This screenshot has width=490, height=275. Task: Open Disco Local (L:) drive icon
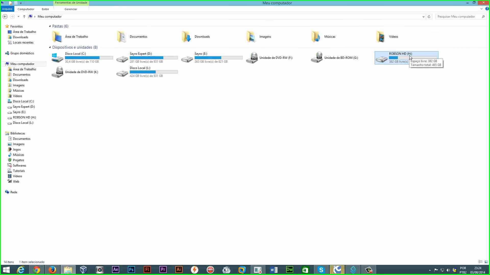tap(122, 73)
